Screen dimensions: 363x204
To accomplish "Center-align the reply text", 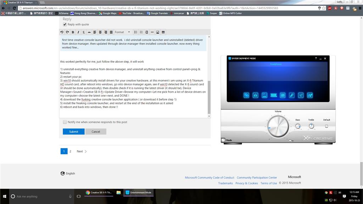I will [x=100, y=32].
